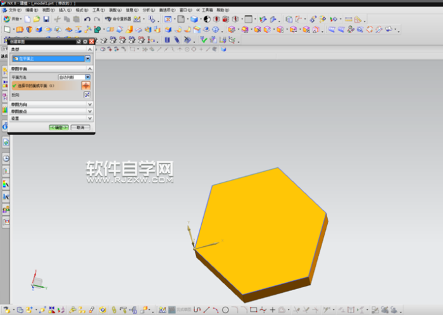Click the Cut scissors icon
The image size is (443, 315).
tap(57, 20)
